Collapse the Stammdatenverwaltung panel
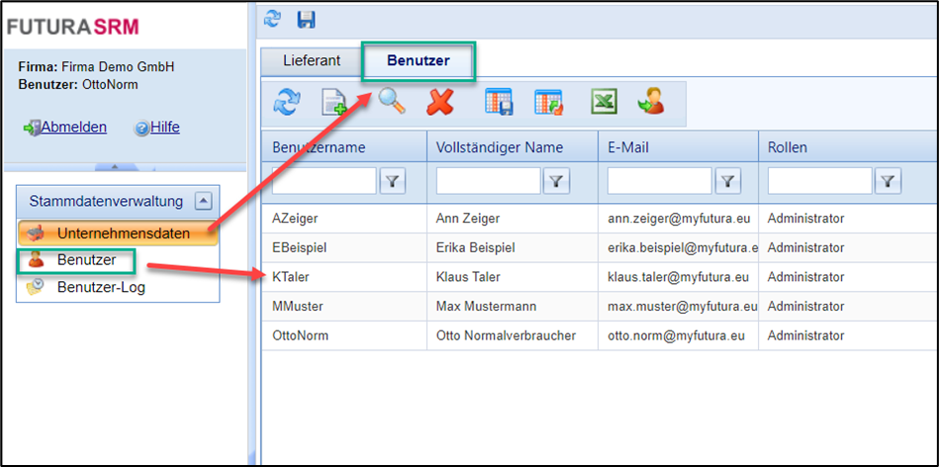Viewport: 939px width, 467px height. click(203, 201)
